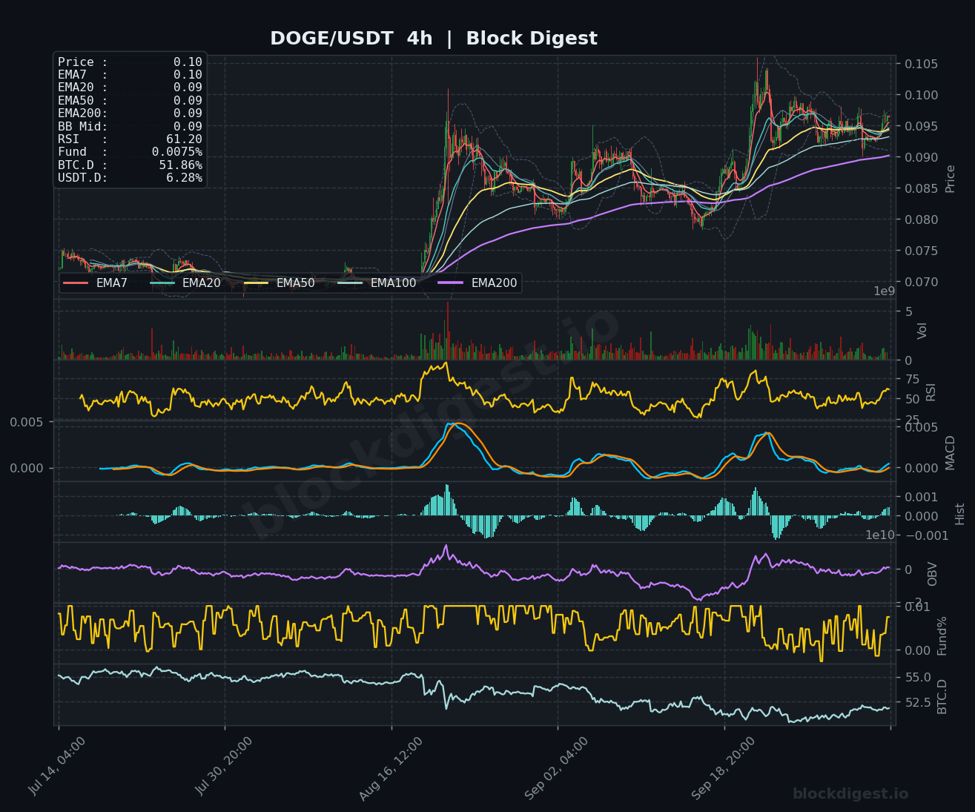Image resolution: width=975 pixels, height=812 pixels.
Task: Click the red EMA7 legend line swatch
Action: (76, 283)
